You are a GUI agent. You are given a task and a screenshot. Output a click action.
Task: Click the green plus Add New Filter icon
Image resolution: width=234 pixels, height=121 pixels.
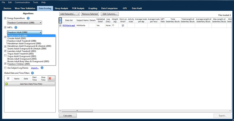click(x=6, y=84)
